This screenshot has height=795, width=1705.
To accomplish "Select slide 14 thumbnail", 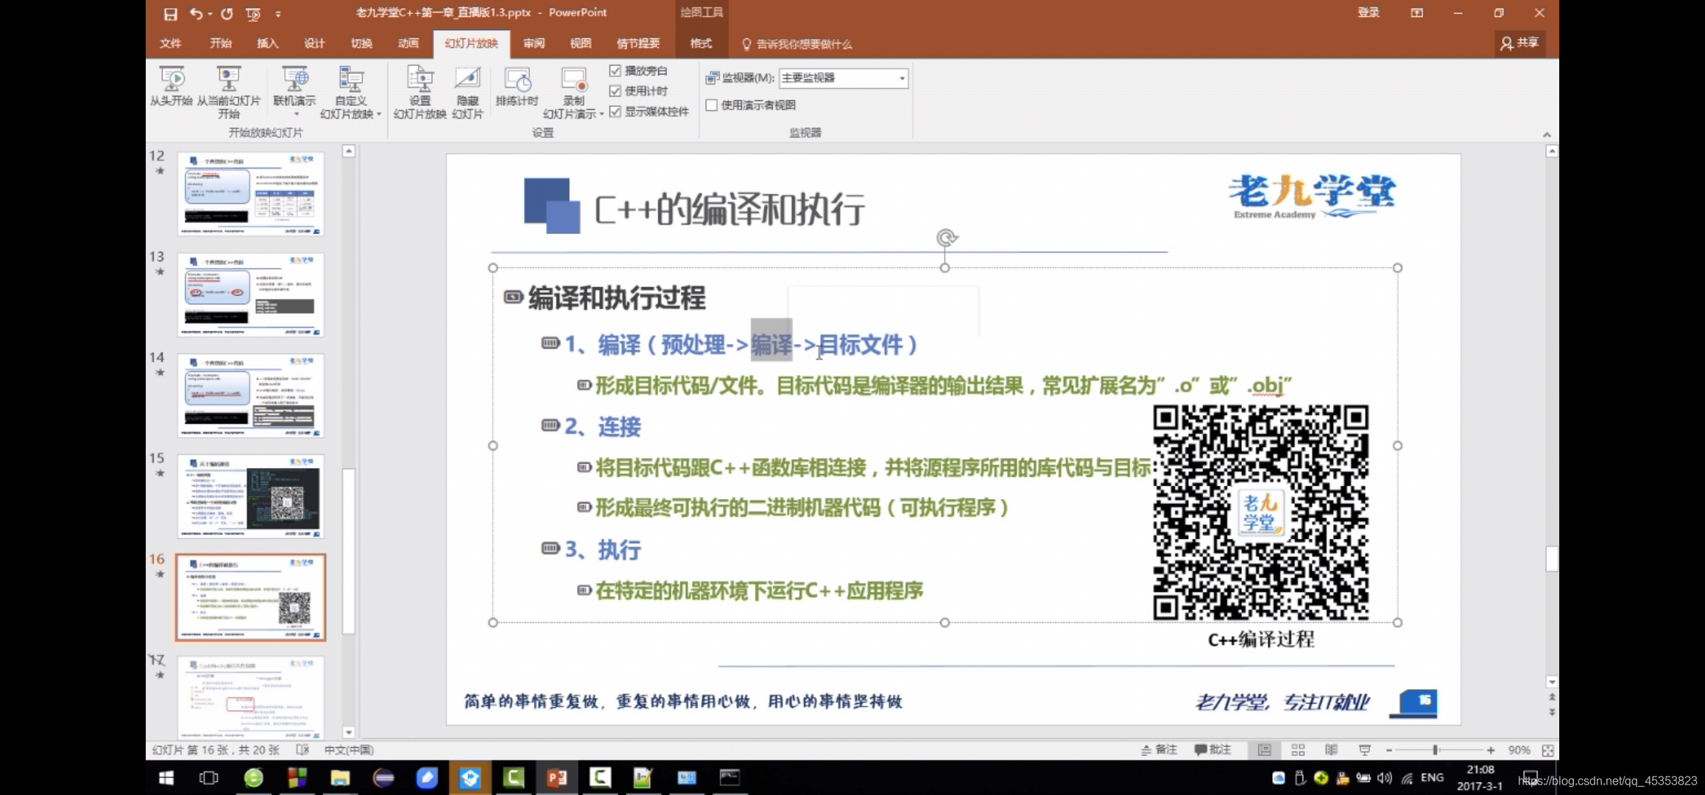I will [x=250, y=395].
